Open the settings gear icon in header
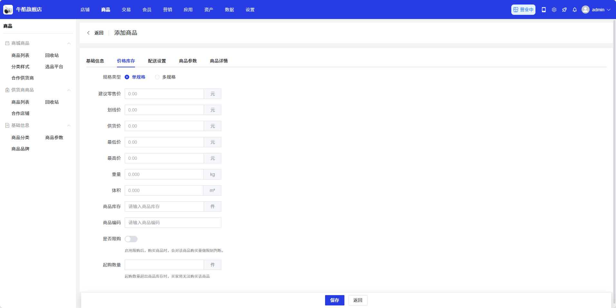The height and width of the screenshot is (308, 616). [554, 10]
